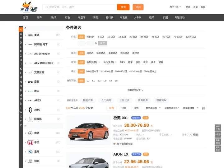Screen dimensions: 224x168
Task: Click the 意见反馈 side button
Action: point(218,148)
